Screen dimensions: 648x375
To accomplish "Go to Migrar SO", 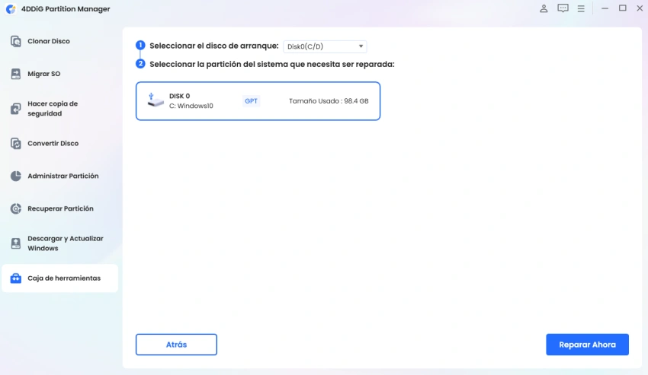I will click(x=60, y=74).
